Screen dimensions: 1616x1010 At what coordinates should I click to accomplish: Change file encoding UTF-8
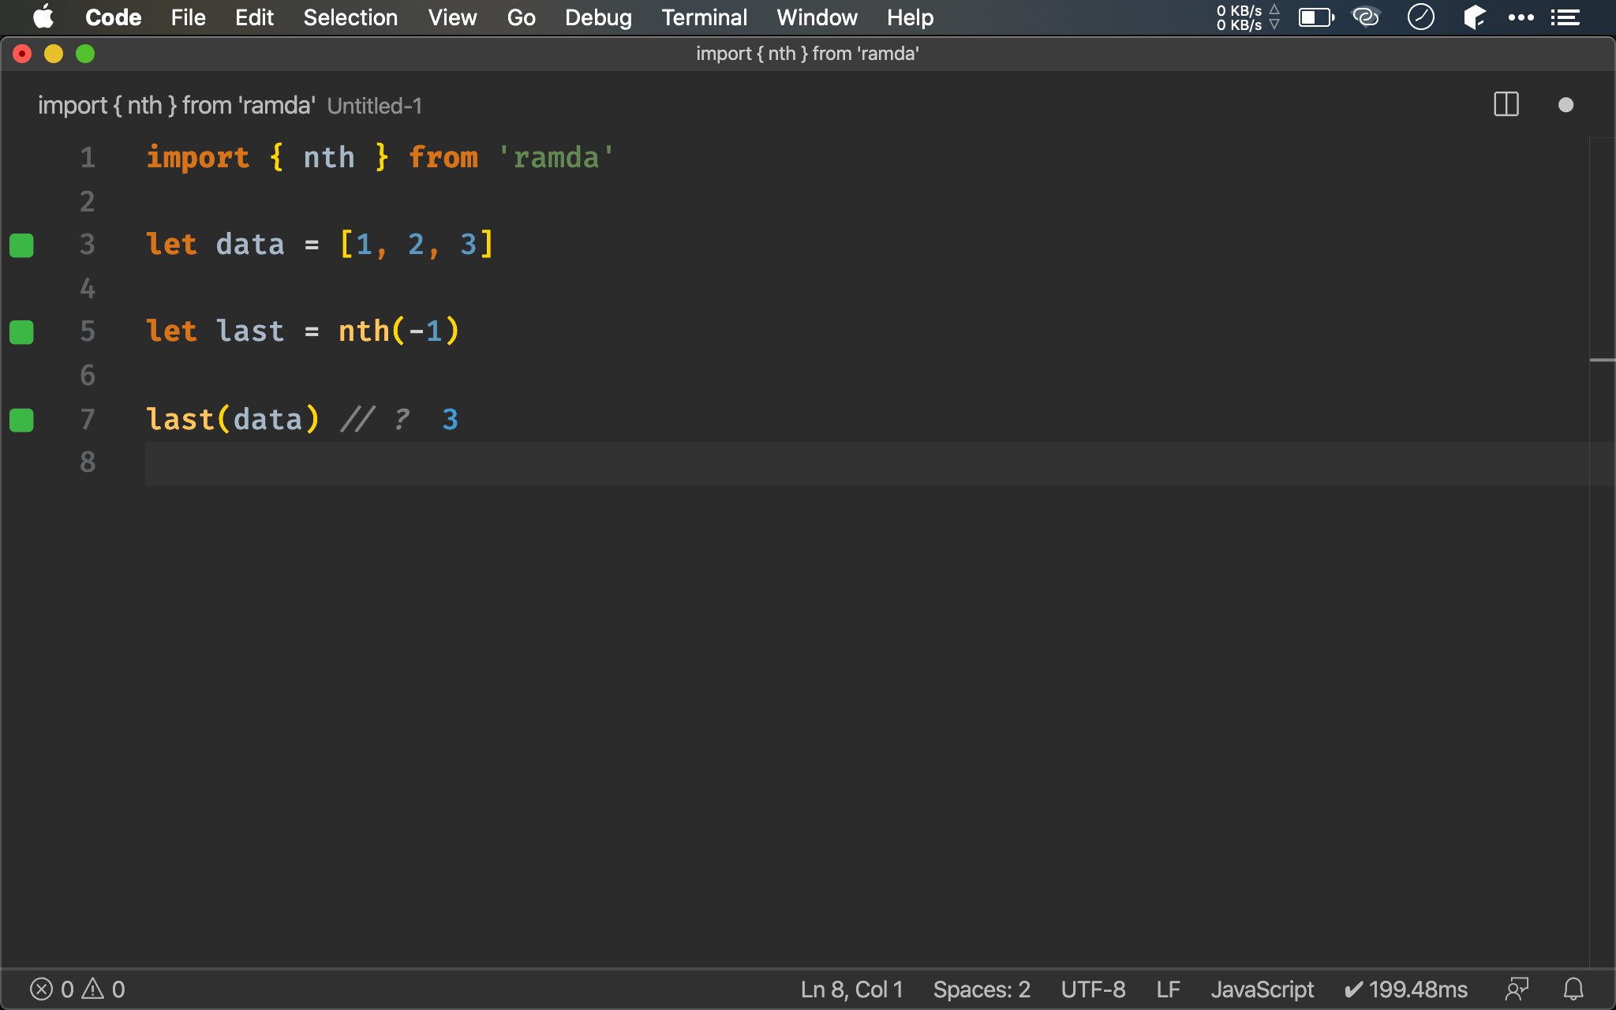(x=1093, y=989)
